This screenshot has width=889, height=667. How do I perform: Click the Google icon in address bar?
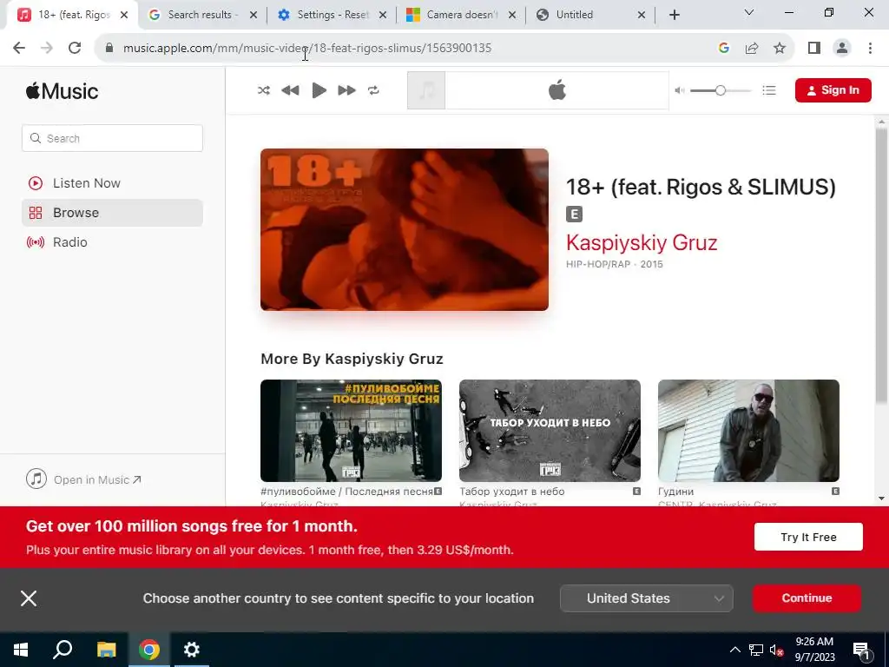pos(723,49)
